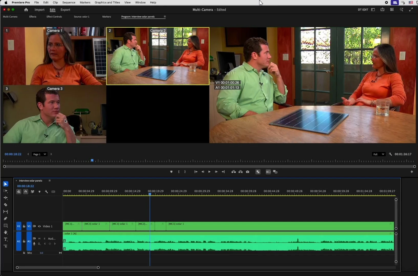Viewport: 418px width, 276px height.
Task: Go to the Home screen icon
Action: tap(26, 10)
